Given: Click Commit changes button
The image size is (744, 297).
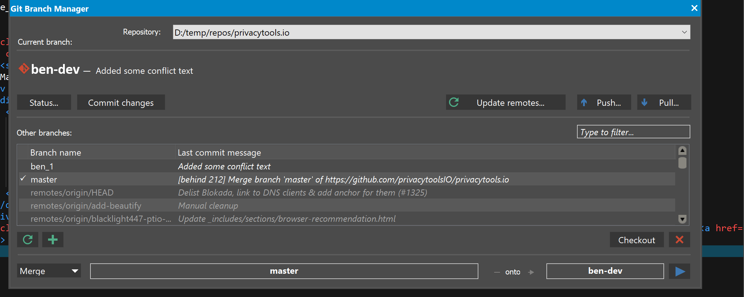Looking at the screenshot, I should point(121,103).
